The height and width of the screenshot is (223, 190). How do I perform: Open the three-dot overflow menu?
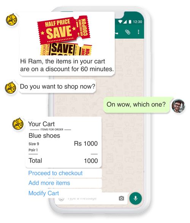point(138,32)
